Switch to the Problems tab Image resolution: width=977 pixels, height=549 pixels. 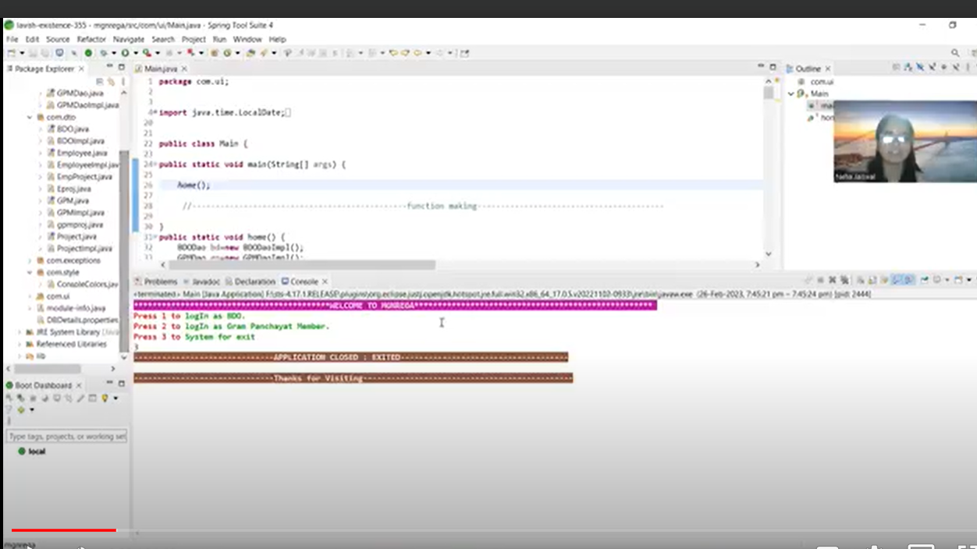(160, 282)
